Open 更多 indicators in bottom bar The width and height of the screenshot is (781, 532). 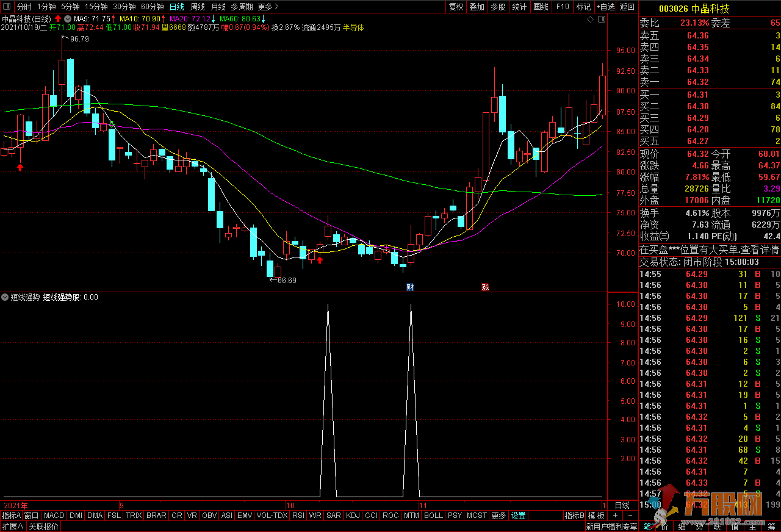[498, 516]
